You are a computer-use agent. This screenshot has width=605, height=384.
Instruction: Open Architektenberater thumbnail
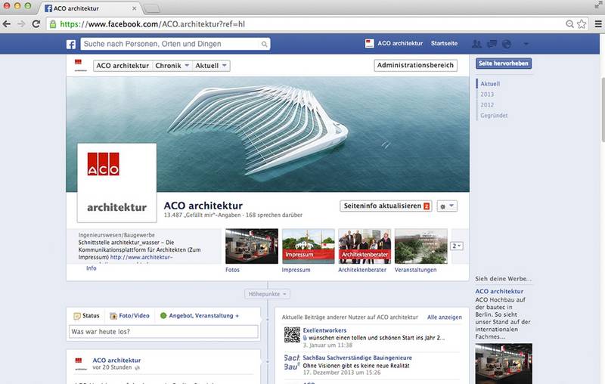pos(365,246)
